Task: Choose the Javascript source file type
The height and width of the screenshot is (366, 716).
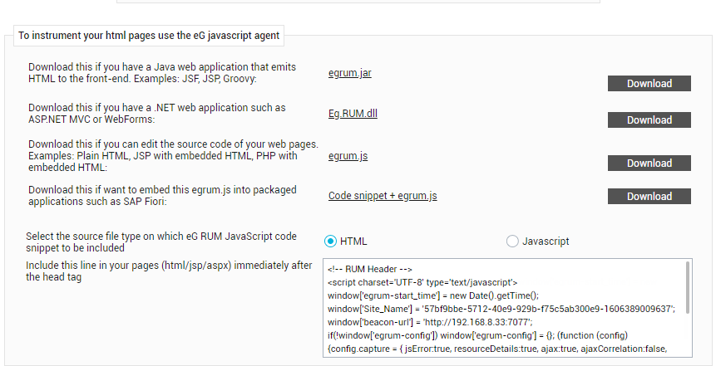Action: coord(512,242)
